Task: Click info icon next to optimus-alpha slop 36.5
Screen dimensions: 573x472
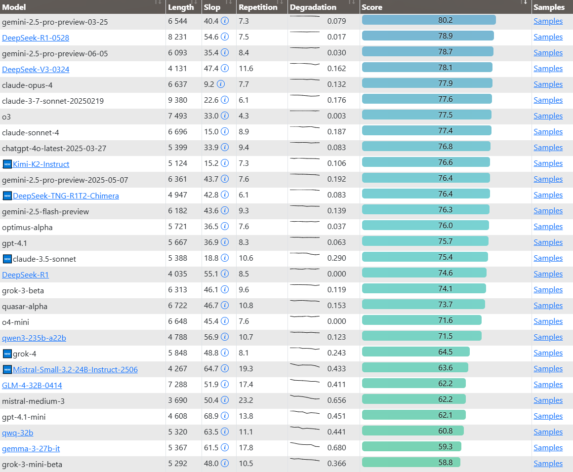Action: [225, 226]
